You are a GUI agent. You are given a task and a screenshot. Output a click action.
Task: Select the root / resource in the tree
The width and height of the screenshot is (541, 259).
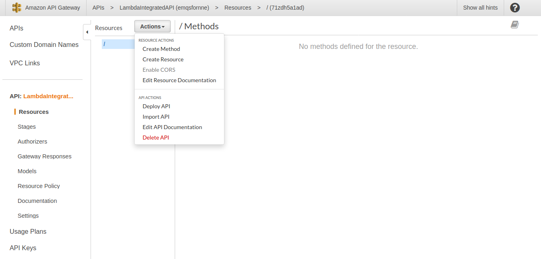click(x=105, y=44)
